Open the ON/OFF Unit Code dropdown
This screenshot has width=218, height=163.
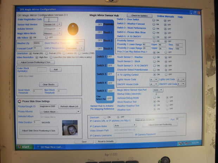point(181,84)
